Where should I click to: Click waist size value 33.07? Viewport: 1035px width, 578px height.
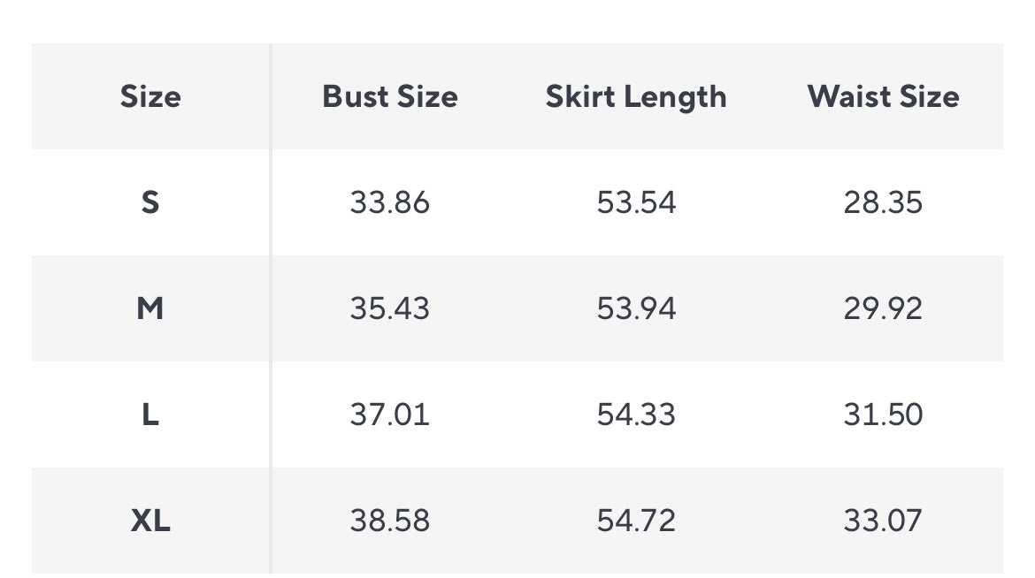(x=883, y=521)
